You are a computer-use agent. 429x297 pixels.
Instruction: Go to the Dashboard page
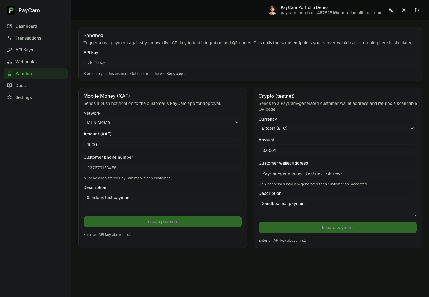point(36,26)
